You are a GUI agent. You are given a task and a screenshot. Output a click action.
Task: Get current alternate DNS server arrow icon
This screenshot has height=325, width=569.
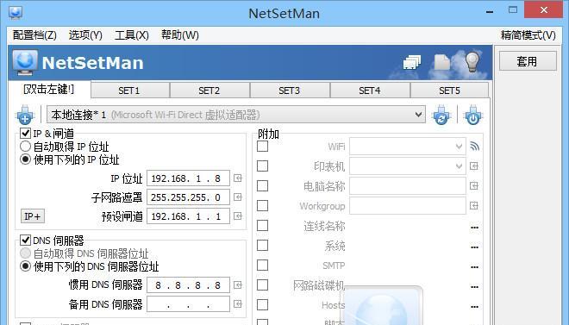pyautogui.click(x=238, y=304)
